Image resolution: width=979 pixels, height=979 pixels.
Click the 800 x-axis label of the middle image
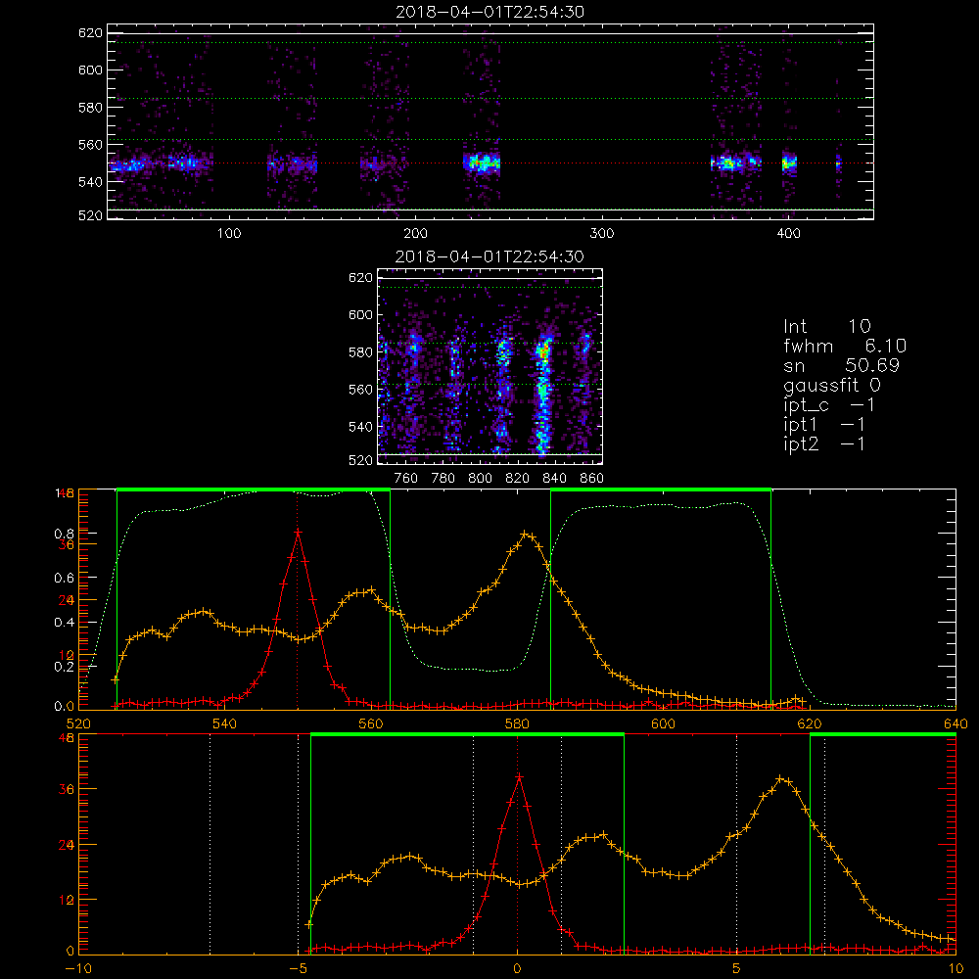[480, 479]
